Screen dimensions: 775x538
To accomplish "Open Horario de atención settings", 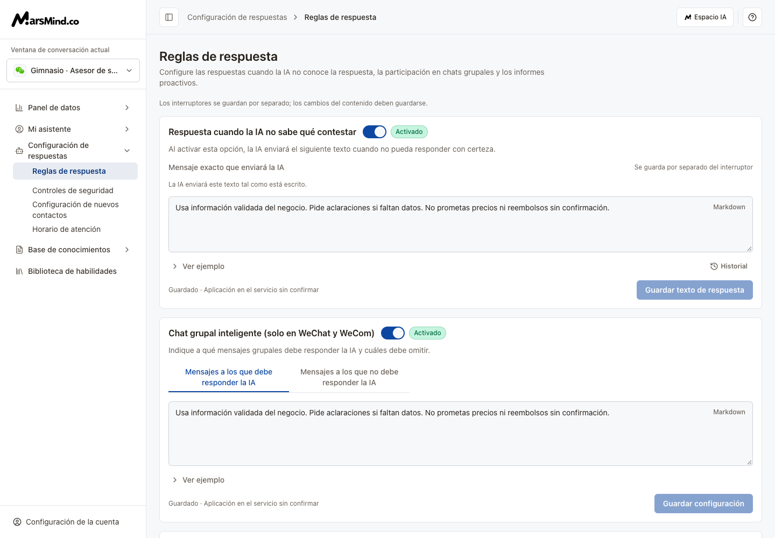I will click(66, 229).
